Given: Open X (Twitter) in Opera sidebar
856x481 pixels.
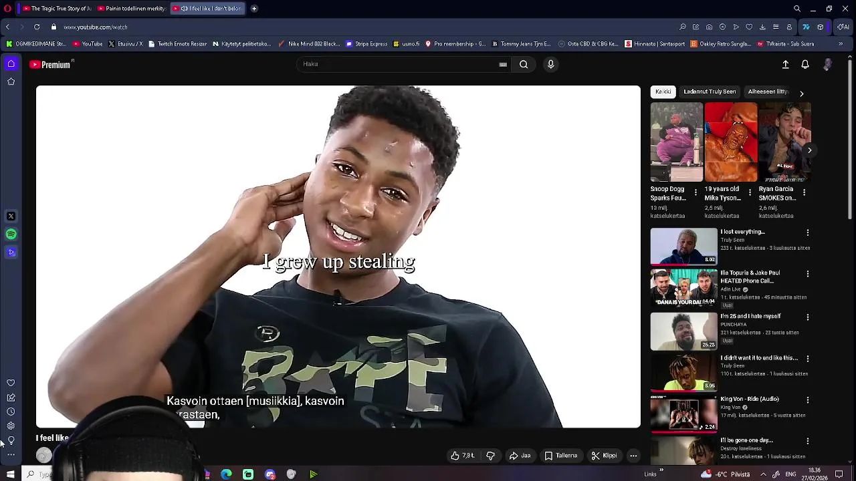Looking at the screenshot, I should [11, 216].
